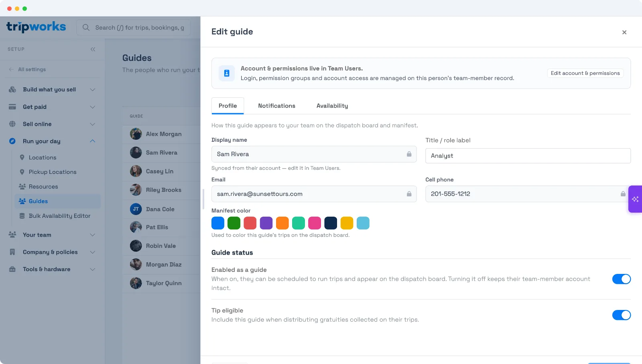
Task: Pick the purple manifest color
Action: click(266, 223)
